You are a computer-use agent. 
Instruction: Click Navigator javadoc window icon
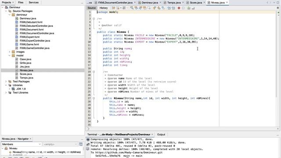point(81,144)
